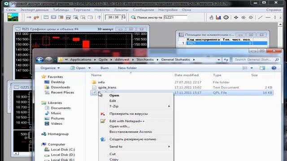Click the ddinvest breadcrumb segment
This screenshot has height=161, width=287.
122,59
